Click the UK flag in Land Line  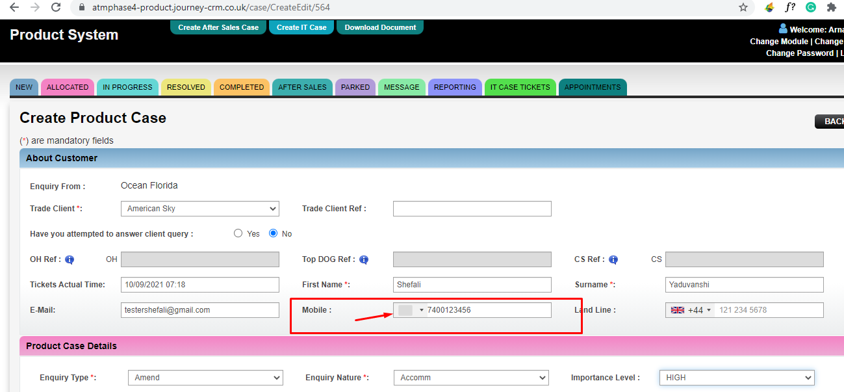tap(678, 310)
